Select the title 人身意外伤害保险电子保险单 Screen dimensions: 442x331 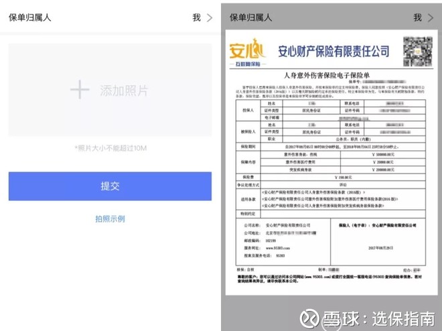326,75
